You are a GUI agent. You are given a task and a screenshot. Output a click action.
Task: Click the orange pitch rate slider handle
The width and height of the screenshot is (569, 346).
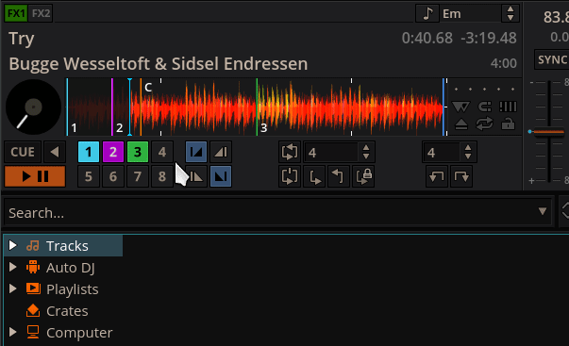(x=548, y=132)
